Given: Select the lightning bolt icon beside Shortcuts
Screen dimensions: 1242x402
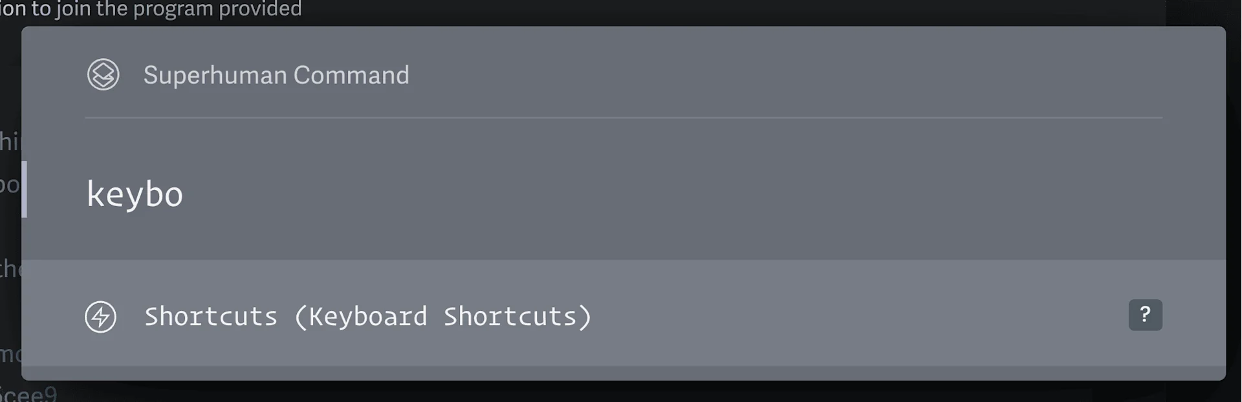Looking at the screenshot, I should click(x=101, y=316).
